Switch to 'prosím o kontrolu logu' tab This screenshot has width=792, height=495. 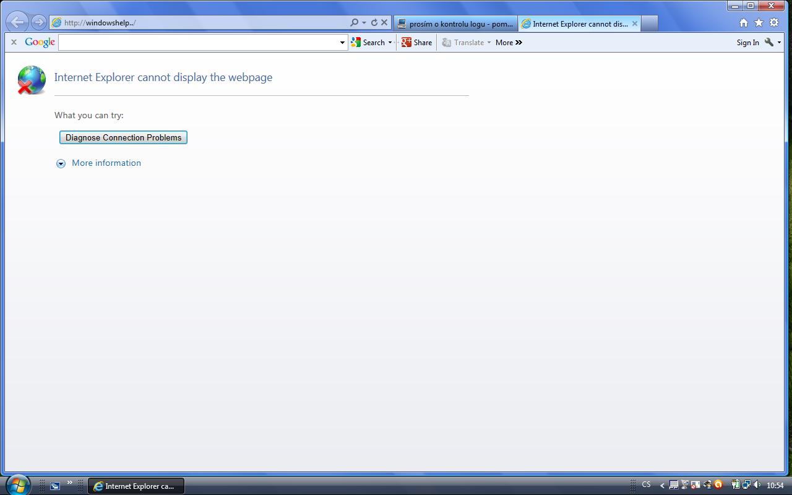(x=455, y=24)
